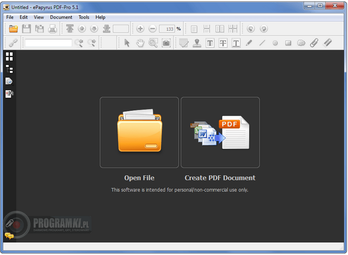This screenshot has width=348, height=255.
Task: Click the Open File text label
Action: pos(139,178)
